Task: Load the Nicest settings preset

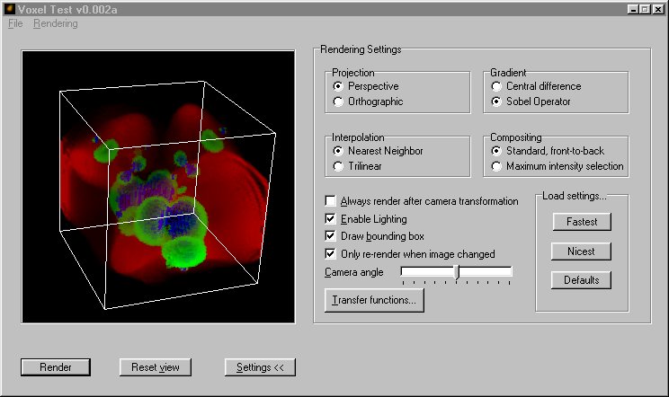Action: click(581, 251)
